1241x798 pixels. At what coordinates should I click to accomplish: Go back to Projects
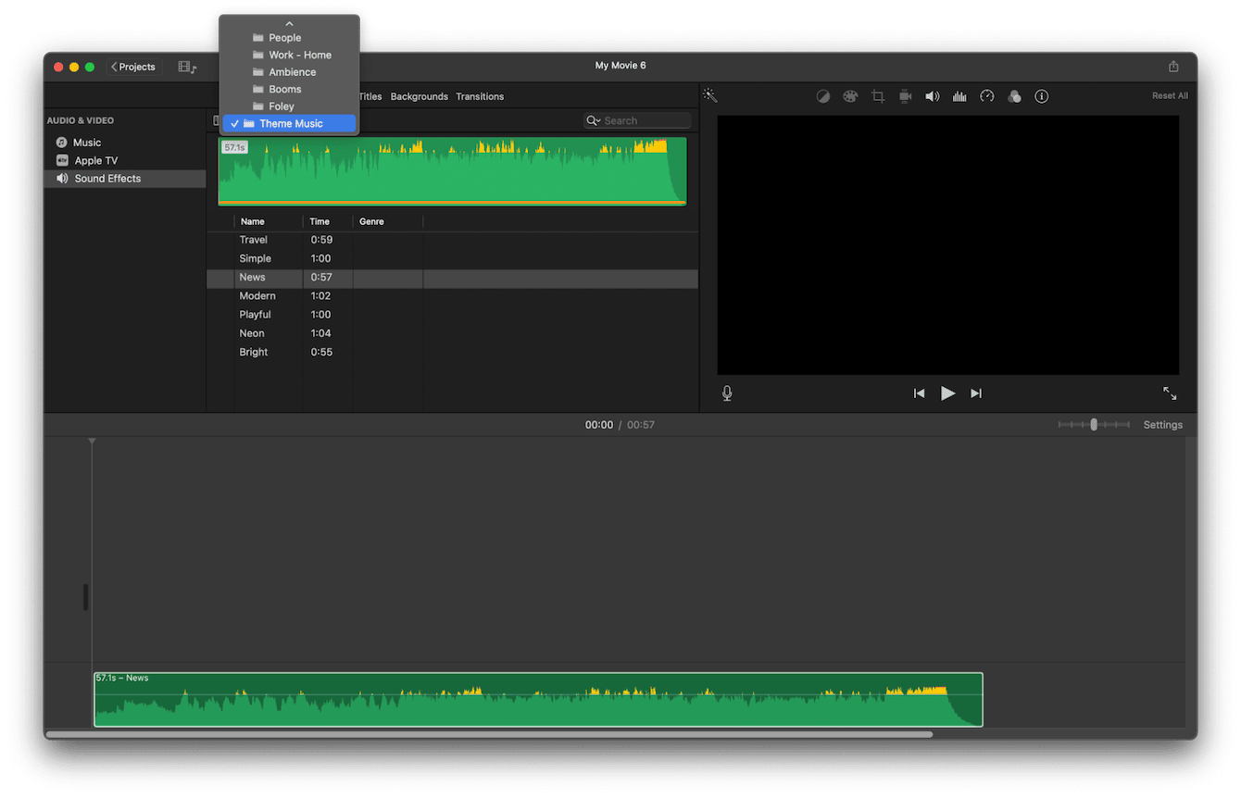[133, 67]
